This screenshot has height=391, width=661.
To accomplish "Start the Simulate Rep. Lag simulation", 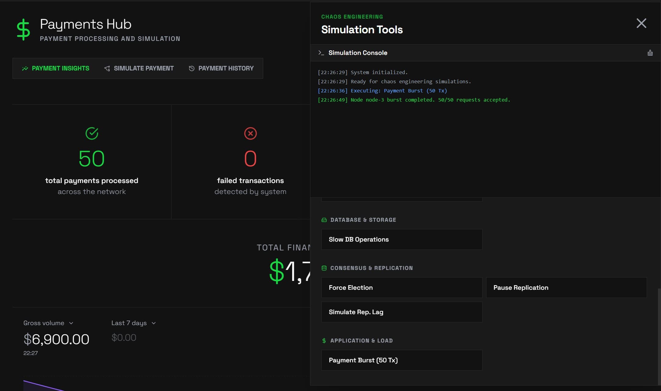I will click(402, 312).
